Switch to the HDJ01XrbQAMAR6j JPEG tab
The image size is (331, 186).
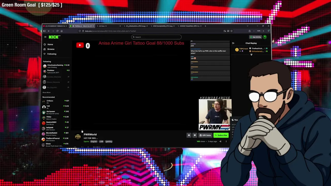(162, 26)
